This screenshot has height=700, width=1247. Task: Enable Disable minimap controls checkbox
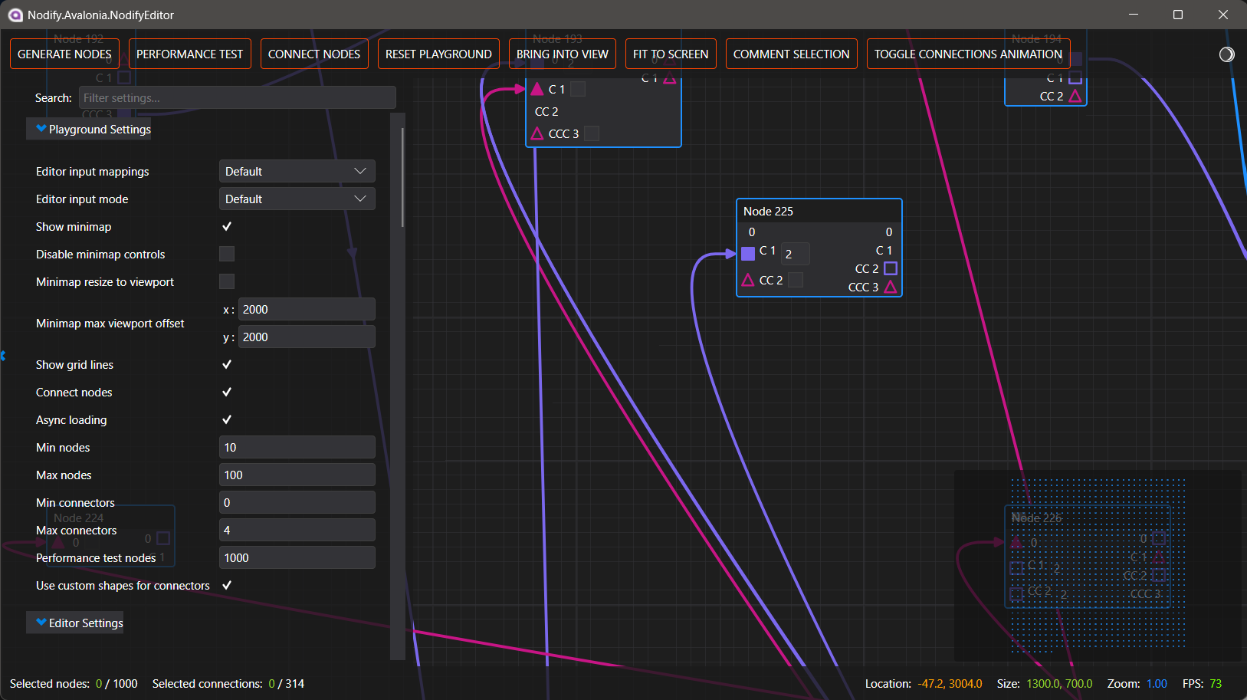[227, 254]
